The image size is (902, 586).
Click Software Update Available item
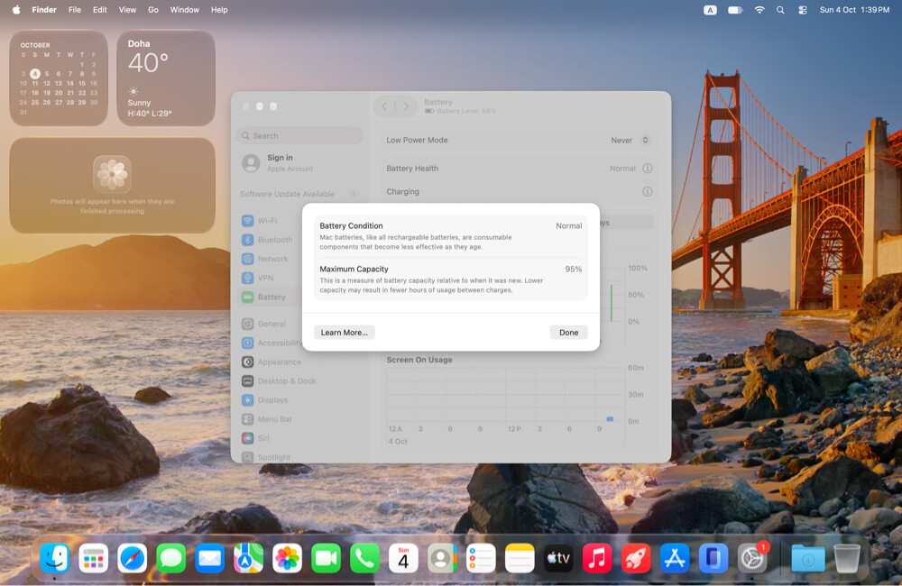coord(299,194)
